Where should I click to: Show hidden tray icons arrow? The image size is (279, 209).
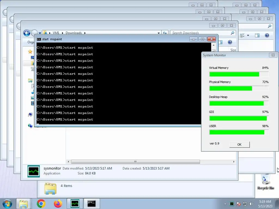[225, 204]
